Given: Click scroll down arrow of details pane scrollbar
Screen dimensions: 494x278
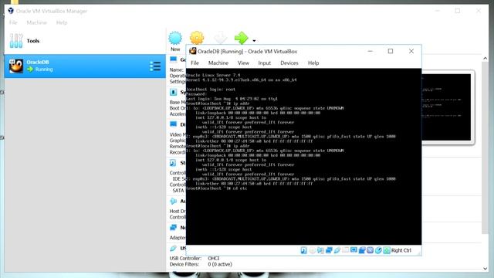Looking at the screenshot, I should pyautogui.click(x=486, y=269).
